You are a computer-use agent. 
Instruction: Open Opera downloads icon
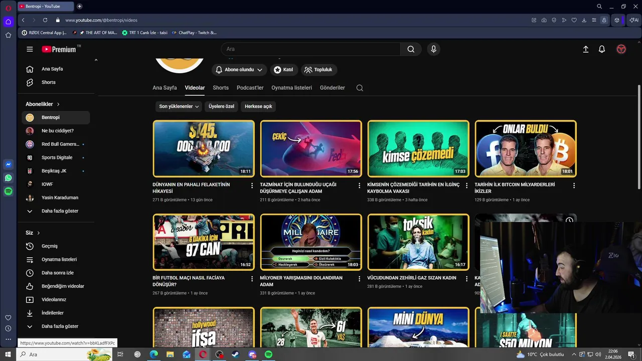click(584, 20)
